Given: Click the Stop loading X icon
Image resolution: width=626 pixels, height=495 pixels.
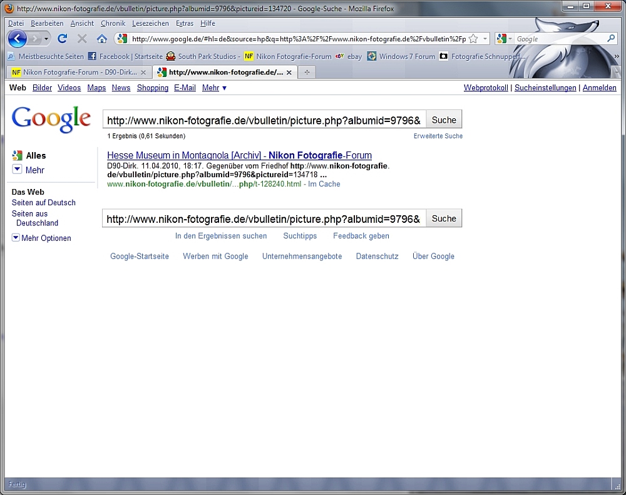Looking at the screenshot, I should (x=82, y=39).
